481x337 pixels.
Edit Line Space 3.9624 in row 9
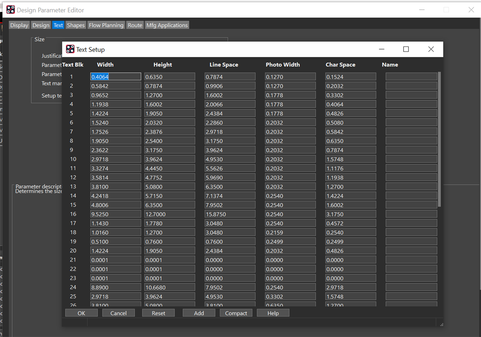pos(230,150)
